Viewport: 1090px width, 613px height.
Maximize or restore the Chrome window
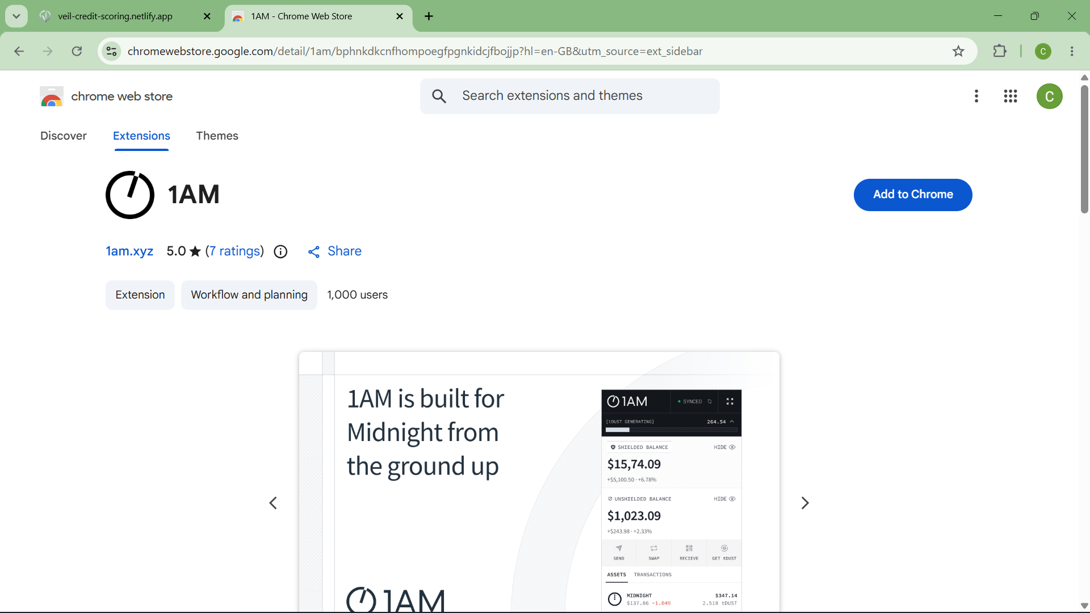pyautogui.click(x=1035, y=16)
